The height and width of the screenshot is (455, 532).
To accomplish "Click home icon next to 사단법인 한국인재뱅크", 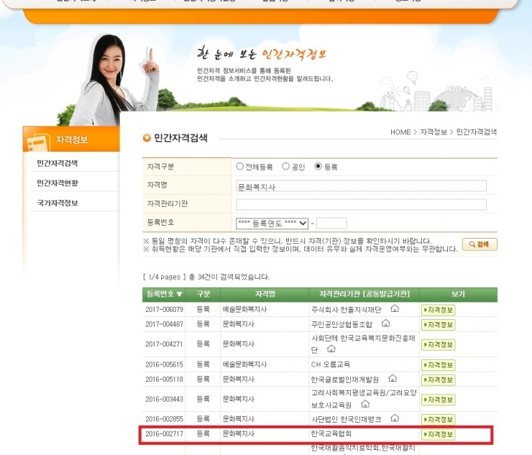I will [395, 418].
